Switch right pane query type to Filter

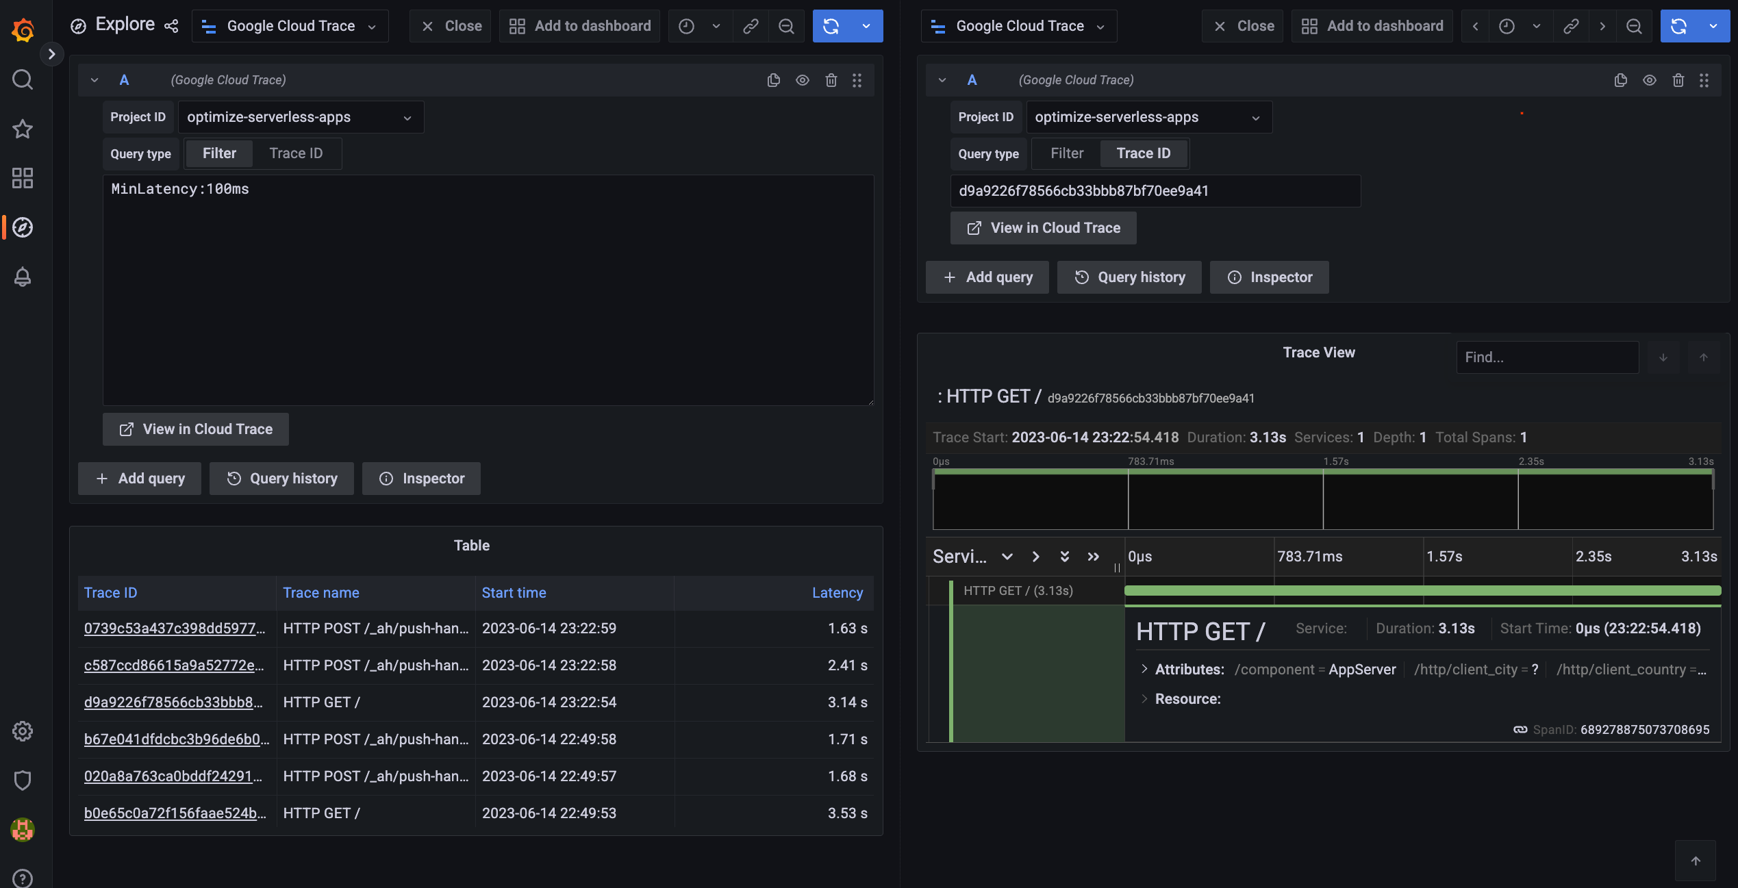pyautogui.click(x=1066, y=153)
